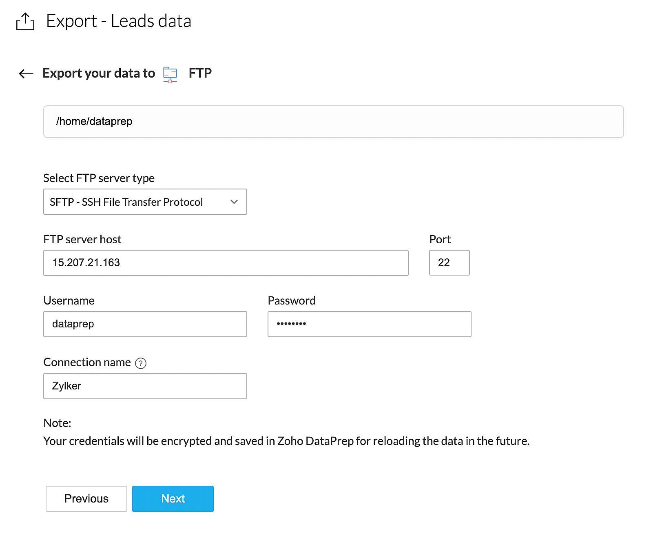651x547 pixels.
Task: Proceed with the blue Next button
Action: pos(173,499)
